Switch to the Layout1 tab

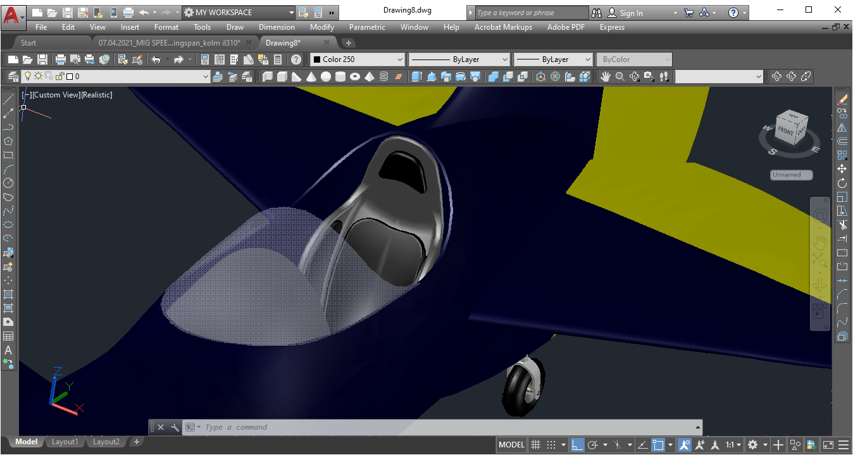pyautogui.click(x=65, y=442)
